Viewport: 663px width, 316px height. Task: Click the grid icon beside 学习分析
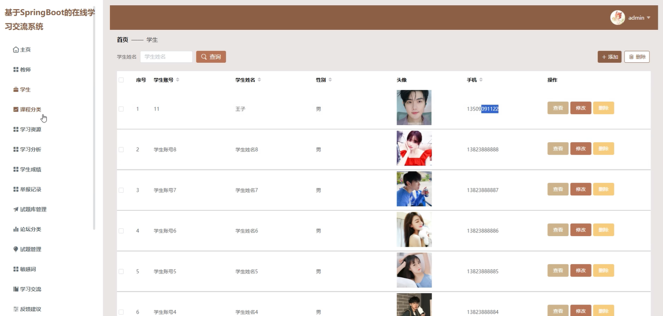pyautogui.click(x=16, y=150)
